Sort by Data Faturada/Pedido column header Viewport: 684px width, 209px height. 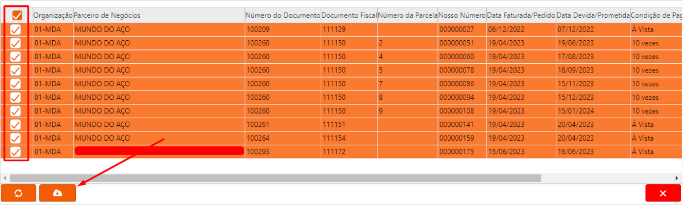tap(521, 16)
